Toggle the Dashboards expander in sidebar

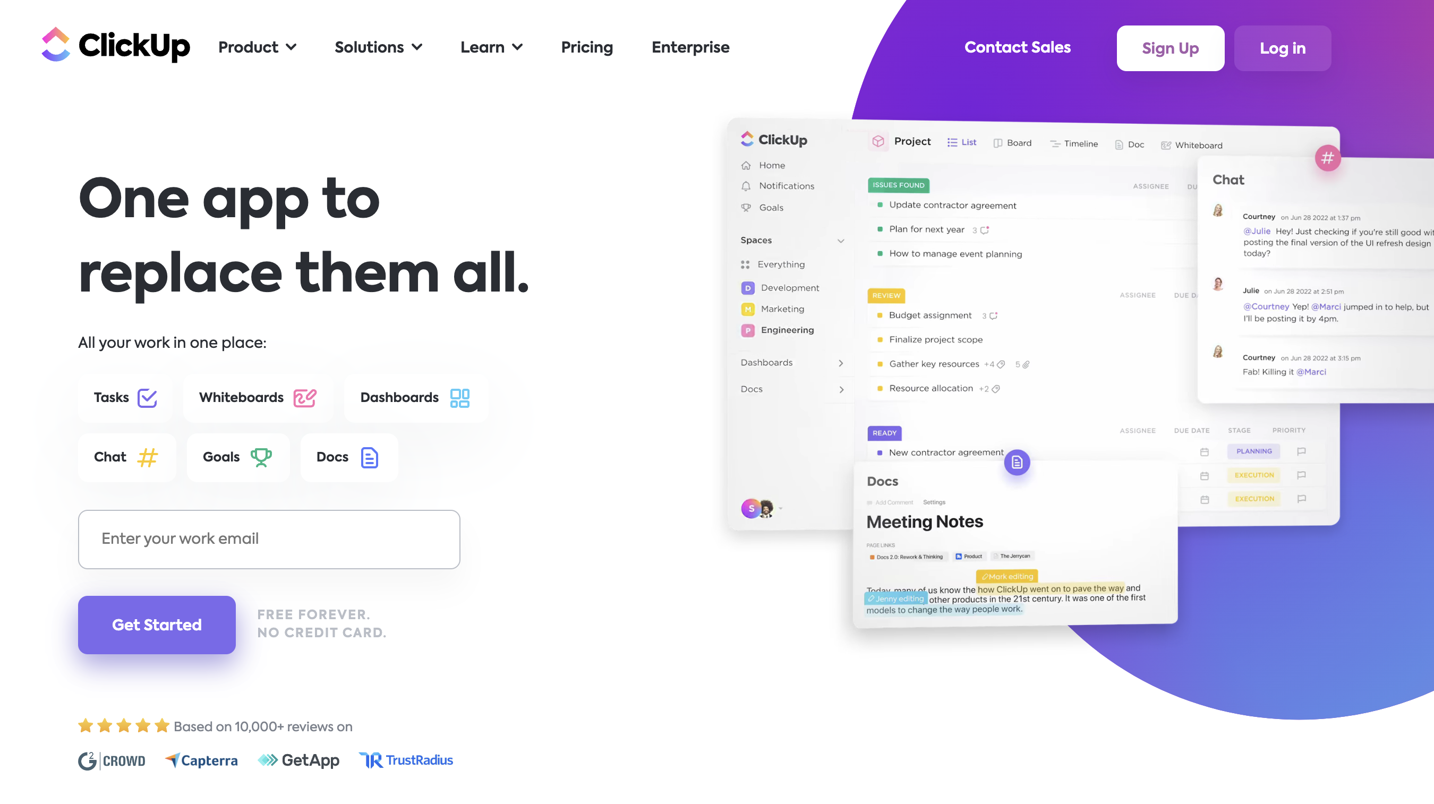[841, 362]
